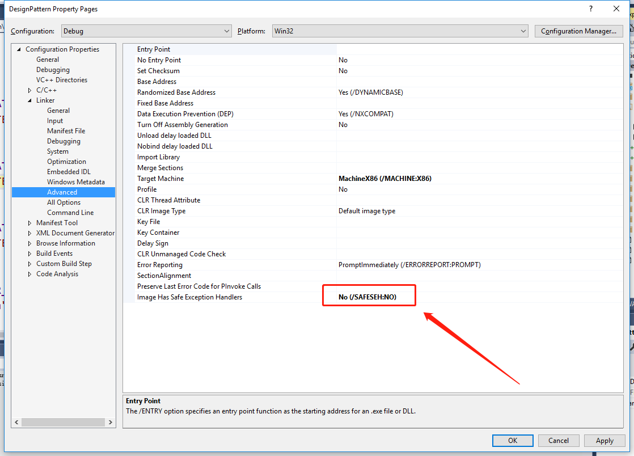Expand the Build Events node

click(x=29, y=253)
